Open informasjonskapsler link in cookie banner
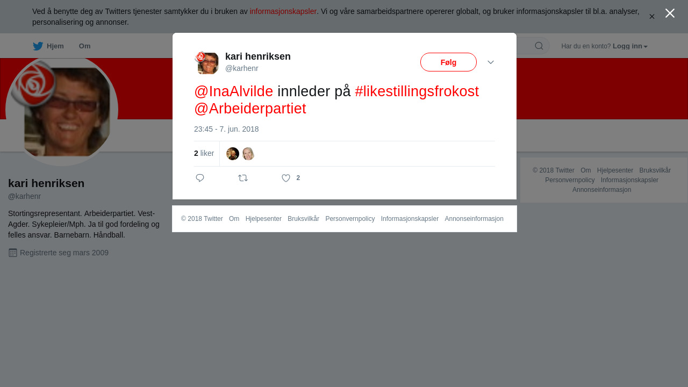This screenshot has width=688, height=387. tap(283, 11)
